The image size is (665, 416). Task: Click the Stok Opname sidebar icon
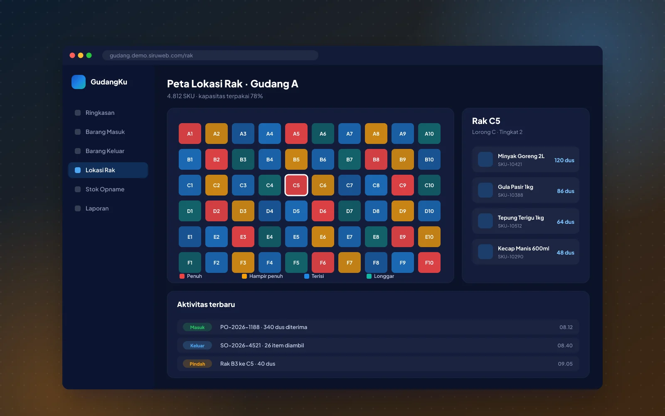point(78,189)
